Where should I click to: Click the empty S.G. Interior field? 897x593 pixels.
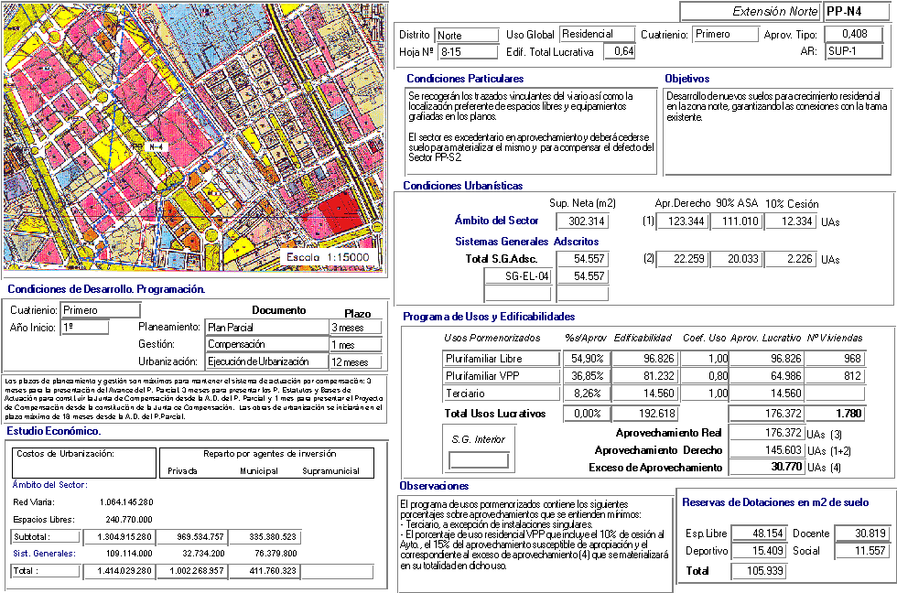point(478,460)
